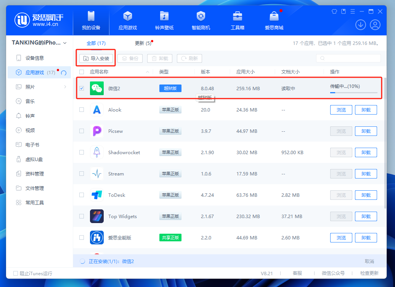Click the 导入安装 button
395x287 pixels.
click(x=96, y=58)
